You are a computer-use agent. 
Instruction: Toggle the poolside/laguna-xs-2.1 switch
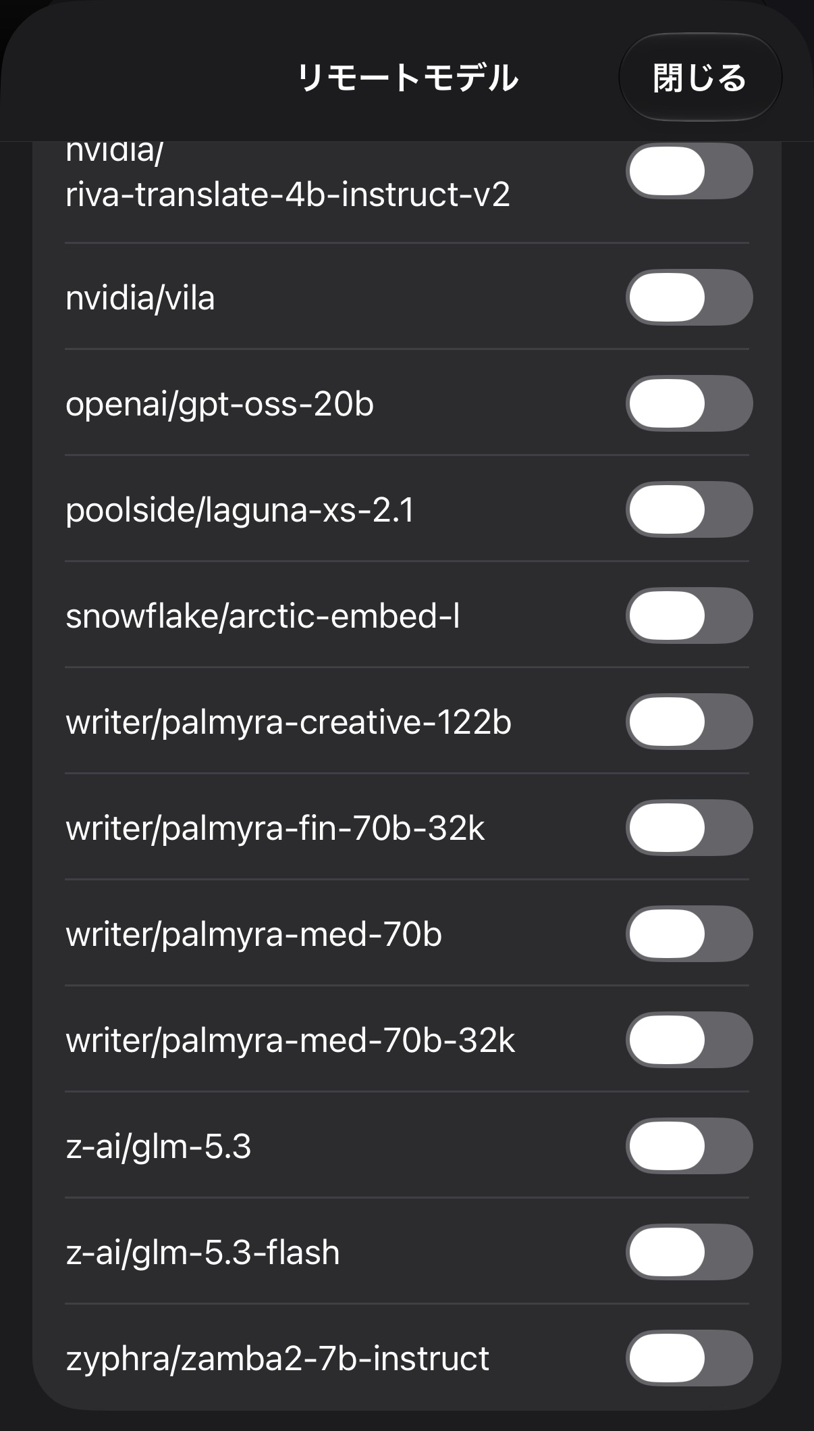point(689,509)
